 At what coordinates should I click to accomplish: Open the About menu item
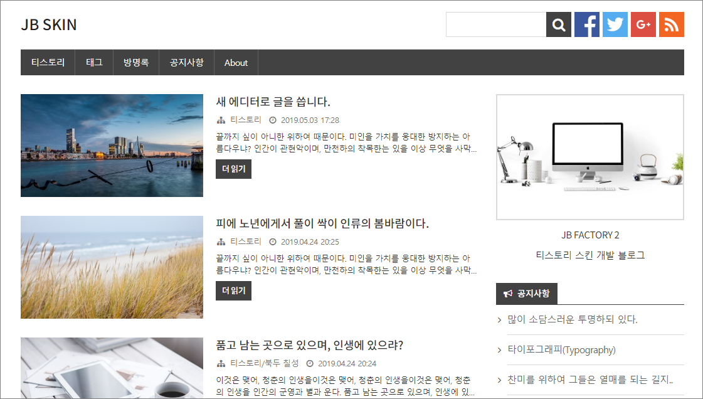(236, 62)
